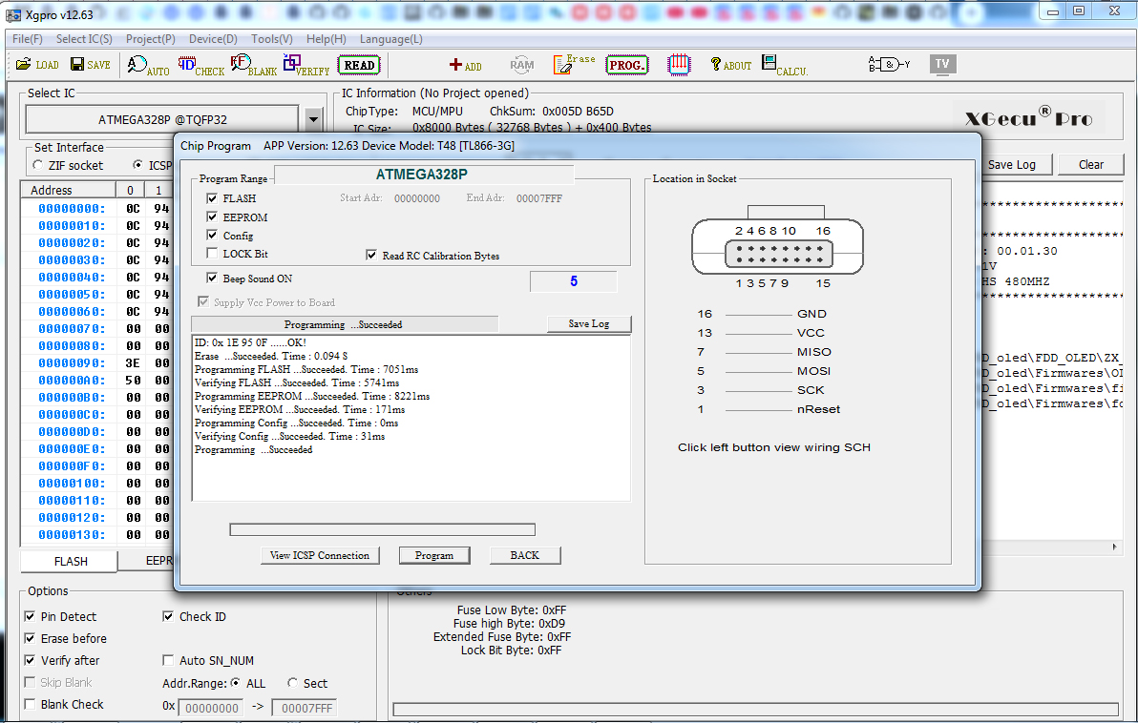Click the main window bottom progress bar

(x=755, y=709)
